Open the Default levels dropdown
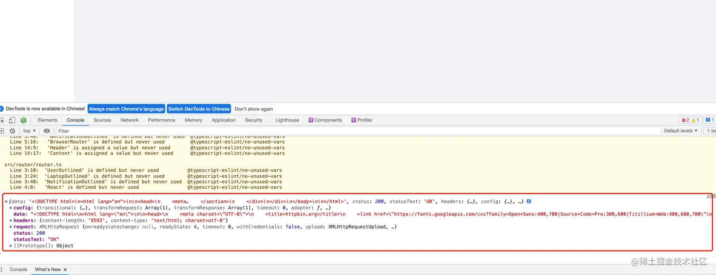 pyautogui.click(x=680, y=131)
